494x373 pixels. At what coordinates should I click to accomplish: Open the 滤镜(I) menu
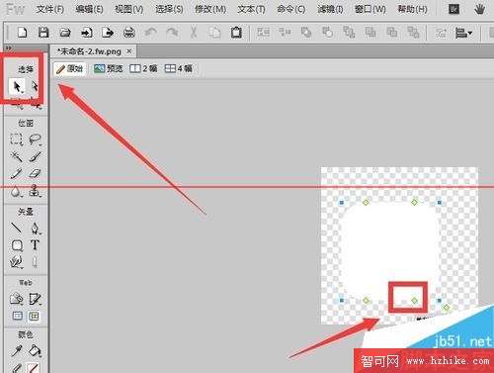(x=330, y=9)
